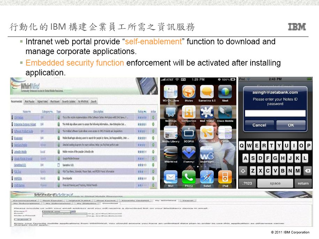This screenshot has width=319, height=239.
Task: Click the IBM logo on the slide
Action: point(297,27)
